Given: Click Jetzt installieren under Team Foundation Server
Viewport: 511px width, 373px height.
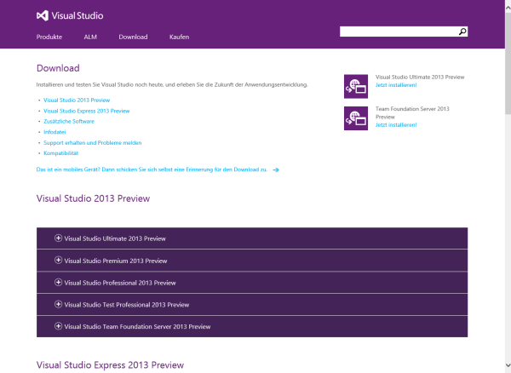Looking at the screenshot, I should click(x=396, y=125).
